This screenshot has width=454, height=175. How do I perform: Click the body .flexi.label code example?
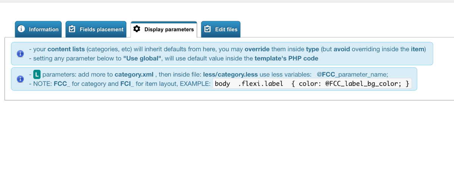pyautogui.click(x=312, y=84)
